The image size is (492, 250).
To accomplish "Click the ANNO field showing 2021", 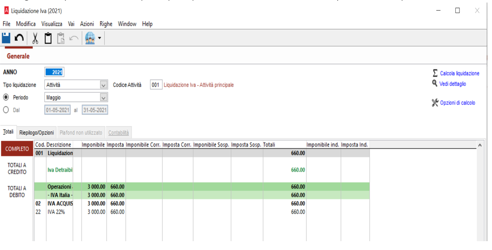I will (54, 72).
